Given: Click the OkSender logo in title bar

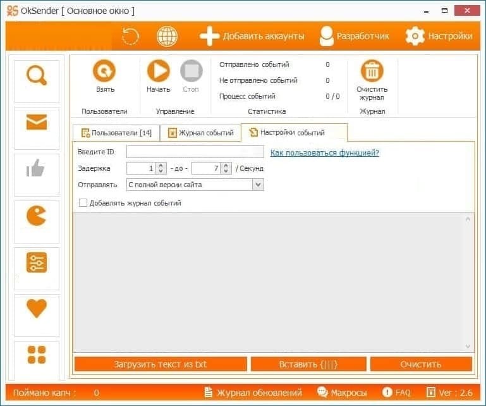Looking at the screenshot, I should pos(13,11).
